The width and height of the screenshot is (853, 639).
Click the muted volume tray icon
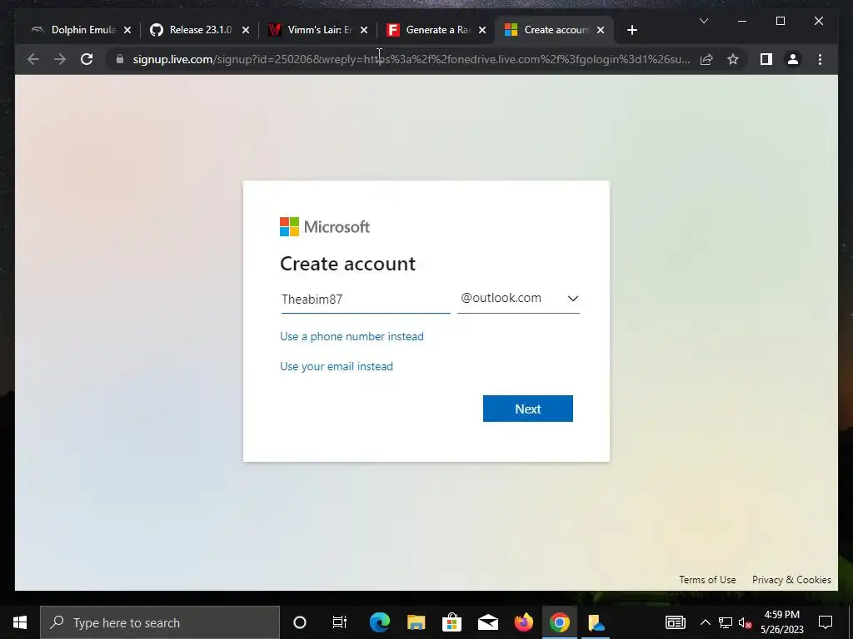746,622
